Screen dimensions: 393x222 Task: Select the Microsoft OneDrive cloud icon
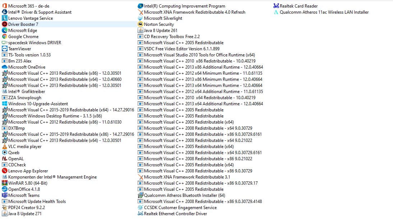pyautogui.click(x=5, y=67)
